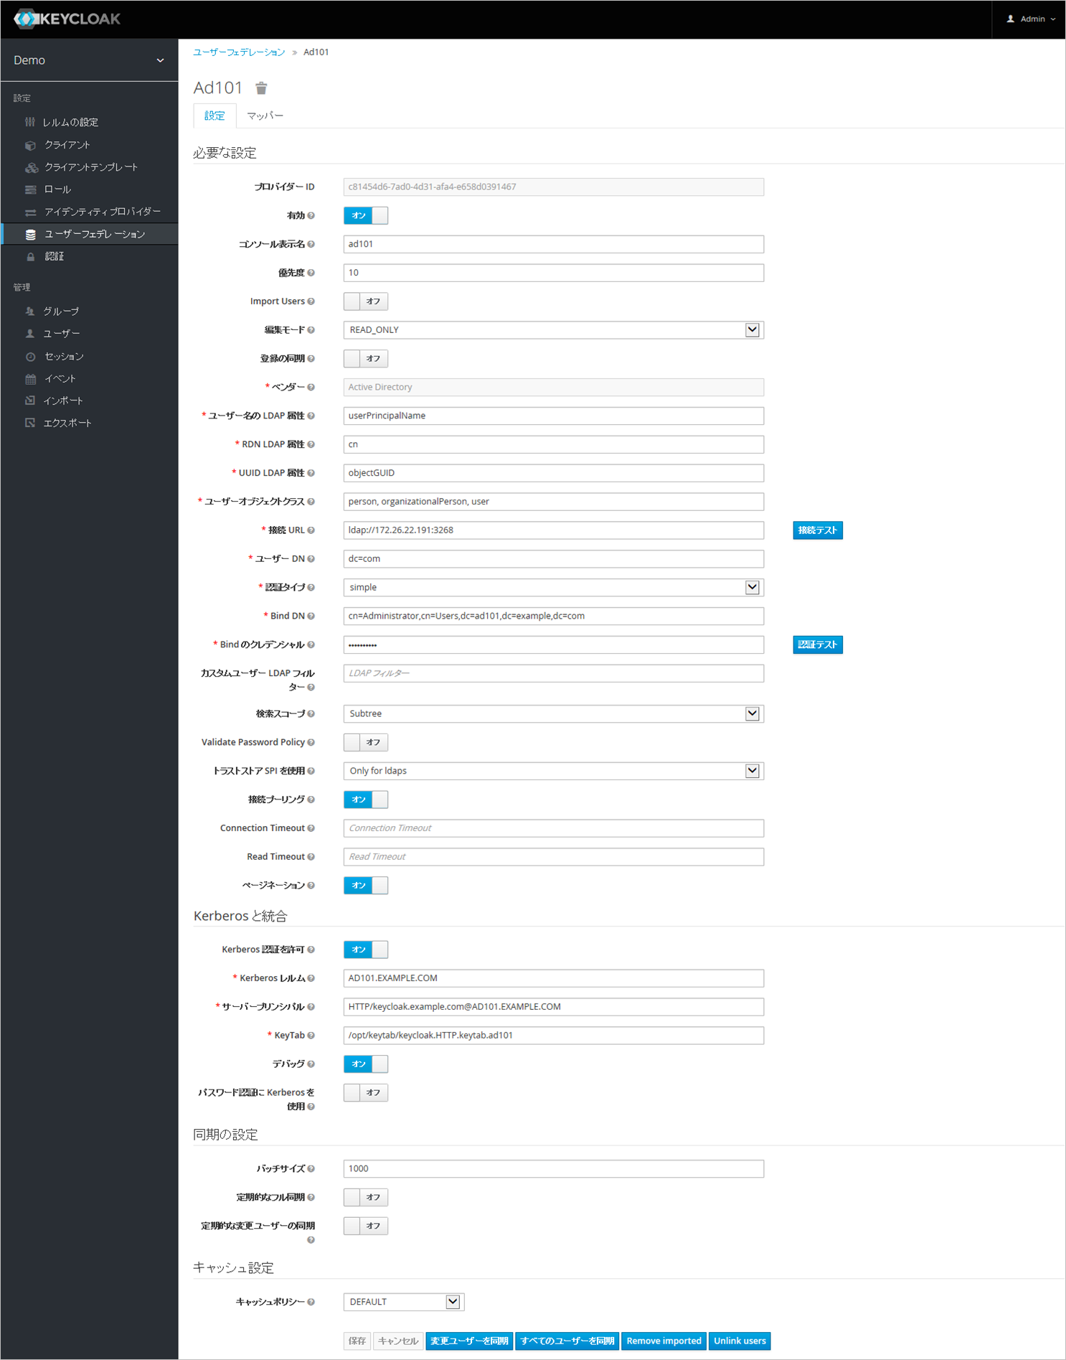Click the インポート icon in sidebar
Screen dimensions: 1066x1360
coord(30,400)
